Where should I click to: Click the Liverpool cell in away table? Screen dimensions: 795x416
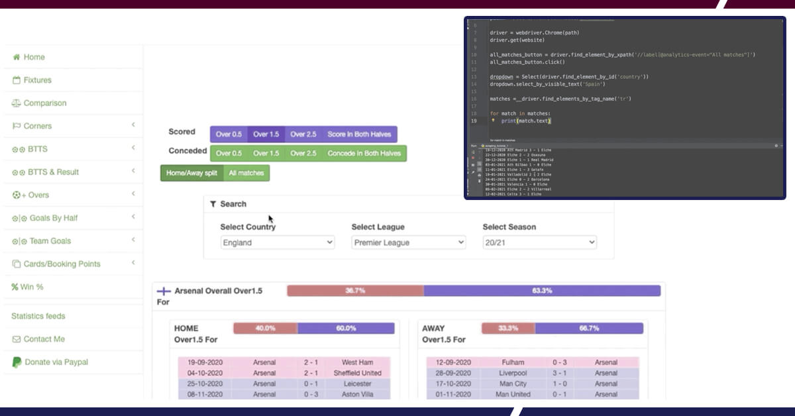point(513,373)
